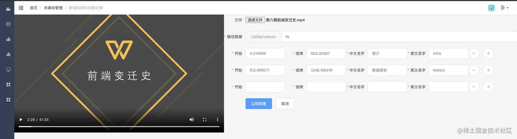This screenshot has height=139, width=517.
Task: Open the upper bar-chart icon in sidebar
Action: [x=8, y=39]
